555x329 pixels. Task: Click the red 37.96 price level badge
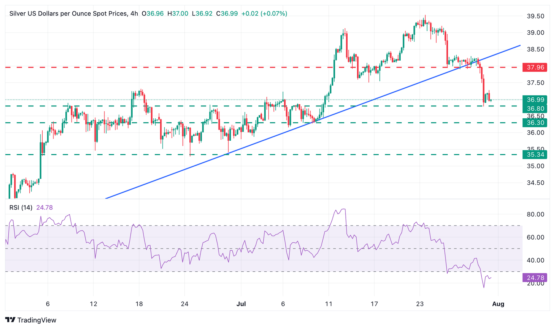tap(535, 67)
